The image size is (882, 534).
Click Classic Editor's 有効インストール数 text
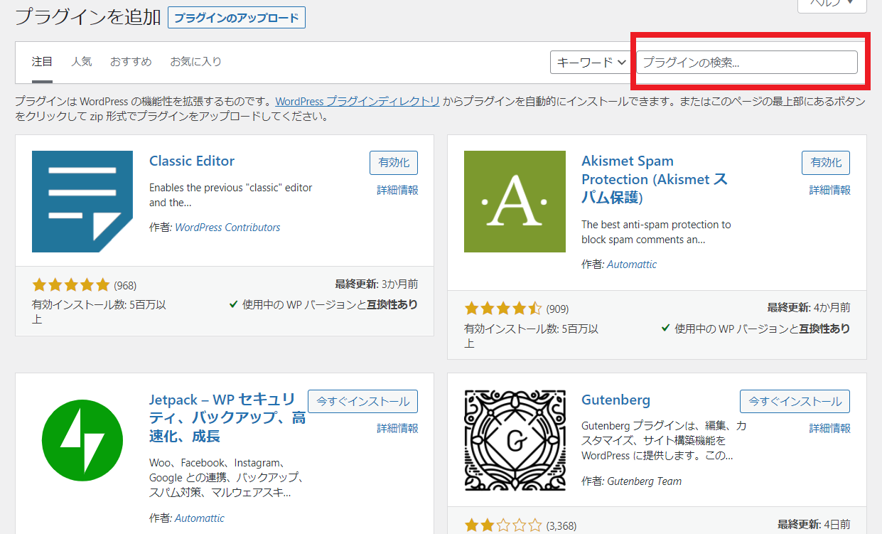100,311
